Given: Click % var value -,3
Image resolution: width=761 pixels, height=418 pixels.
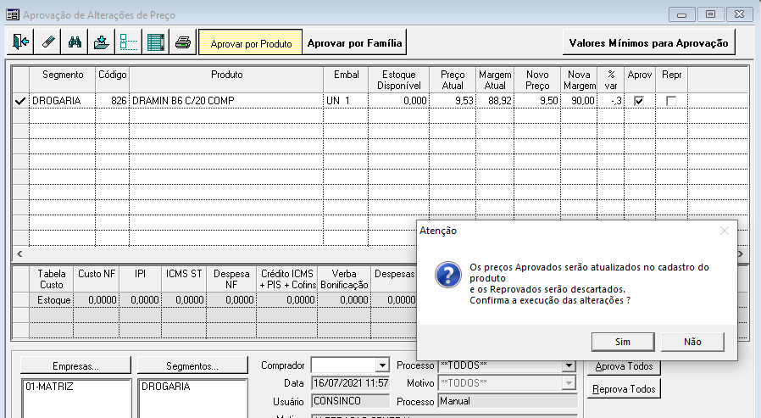Looking at the screenshot, I should click(610, 101).
